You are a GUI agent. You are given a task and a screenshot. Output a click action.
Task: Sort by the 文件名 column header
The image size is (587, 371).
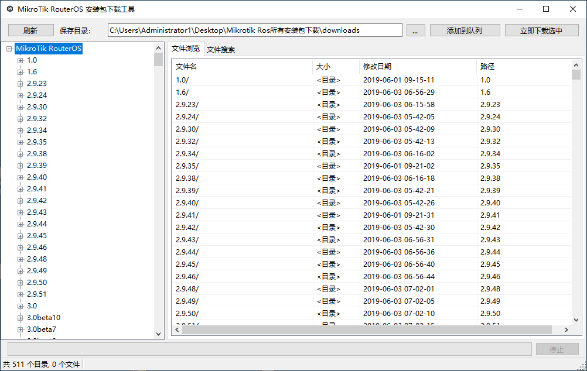[242, 67]
